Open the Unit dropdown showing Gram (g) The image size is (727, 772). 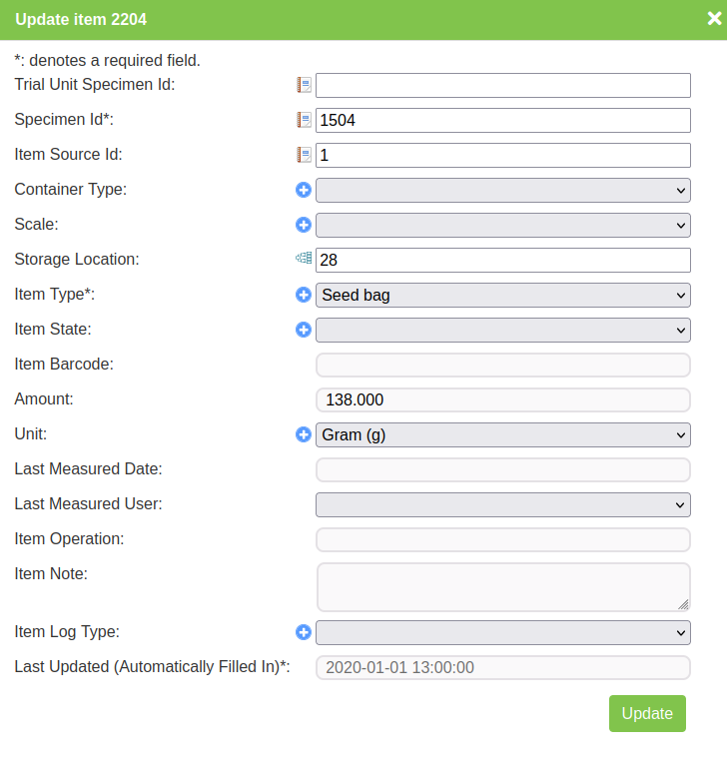[502, 434]
